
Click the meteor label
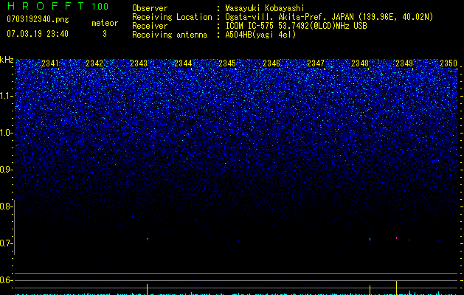click(105, 23)
